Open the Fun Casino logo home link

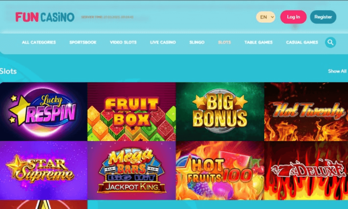point(45,17)
